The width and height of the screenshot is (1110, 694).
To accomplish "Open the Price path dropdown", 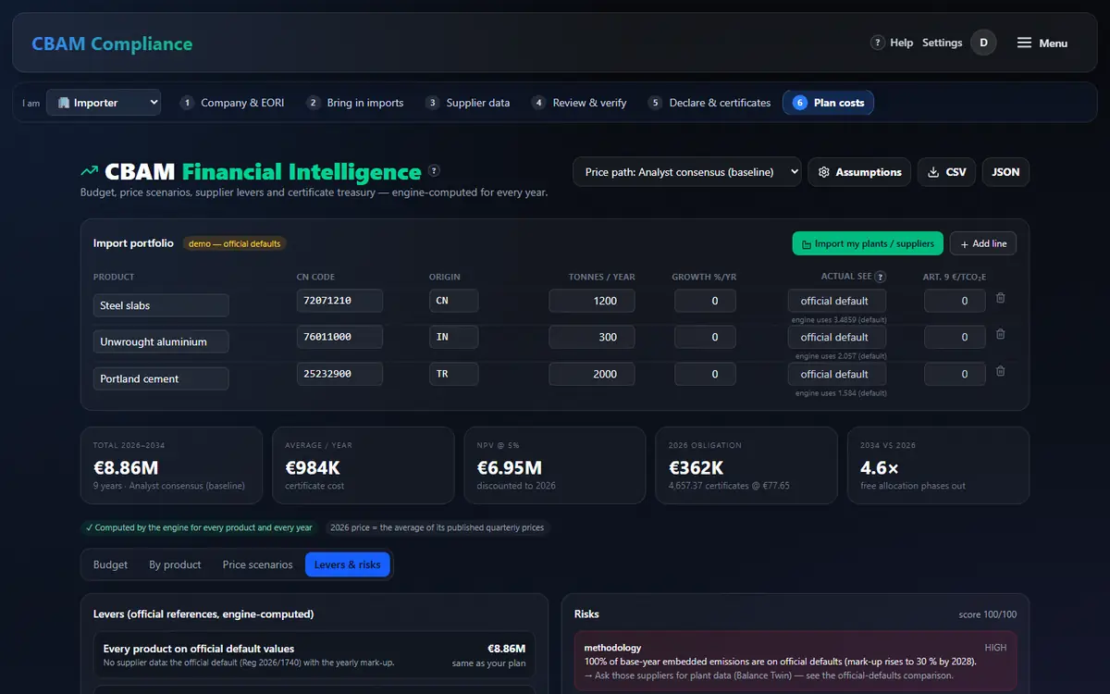I will click(686, 172).
